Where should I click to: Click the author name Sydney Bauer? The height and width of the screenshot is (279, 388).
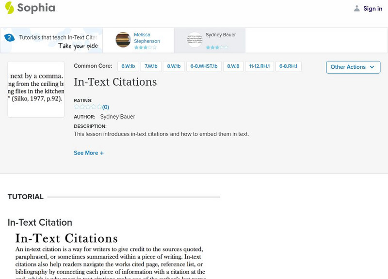click(117, 117)
